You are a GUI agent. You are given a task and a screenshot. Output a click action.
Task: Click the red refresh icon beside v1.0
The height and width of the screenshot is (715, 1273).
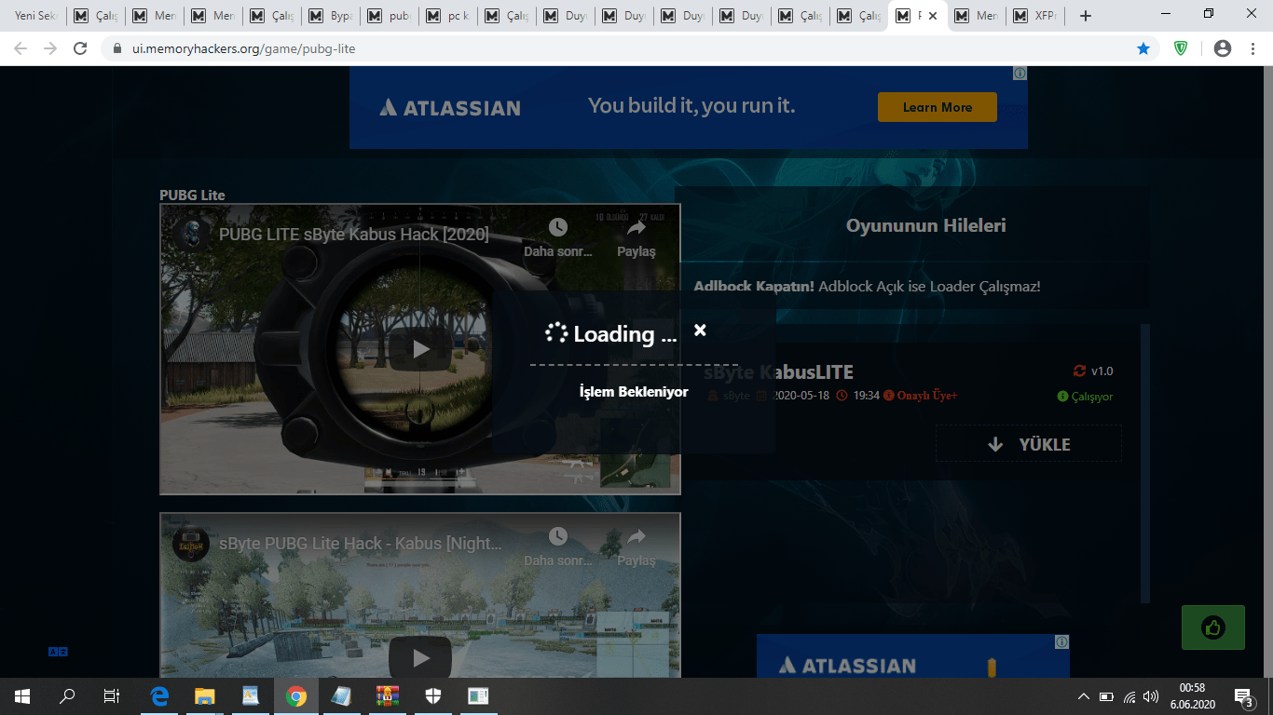[x=1079, y=371]
